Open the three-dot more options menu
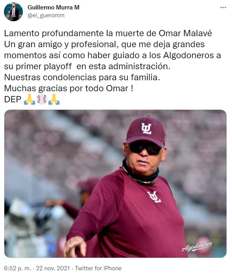Image resolution: width=232 pixels, height=277 pixels. point(223,7)
